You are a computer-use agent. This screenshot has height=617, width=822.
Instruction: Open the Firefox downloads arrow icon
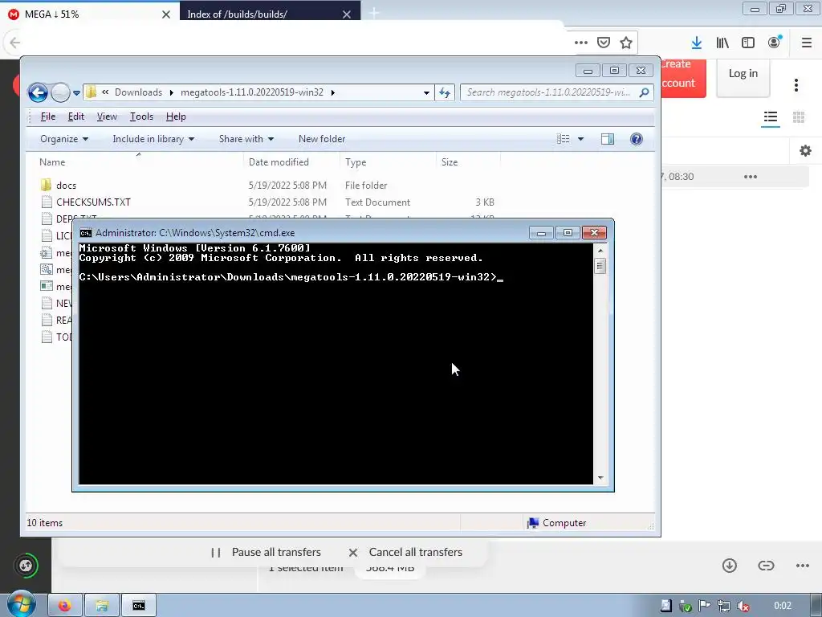(x=696, y=43)
